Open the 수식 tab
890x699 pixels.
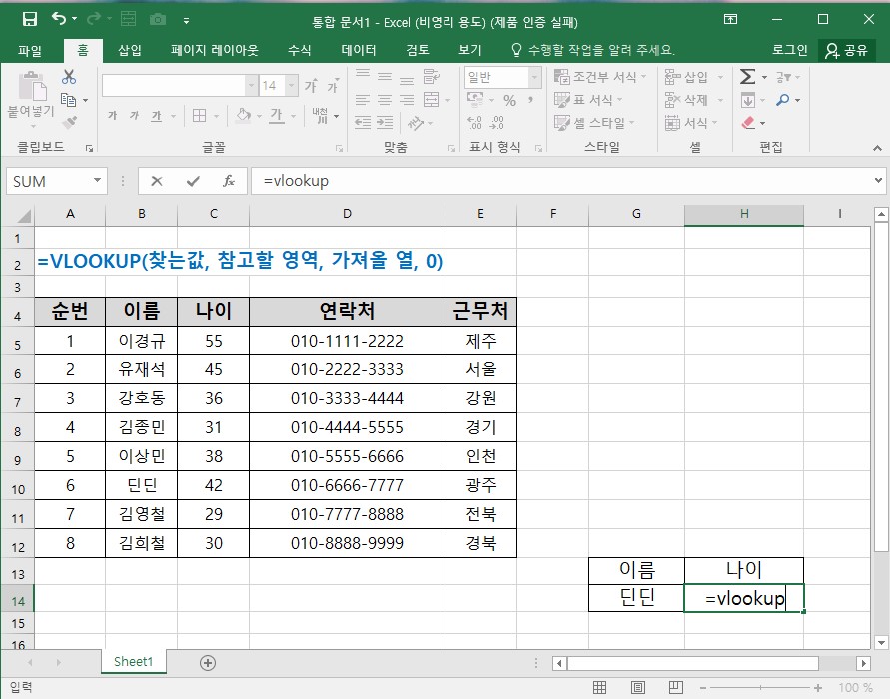pos(299,51)
